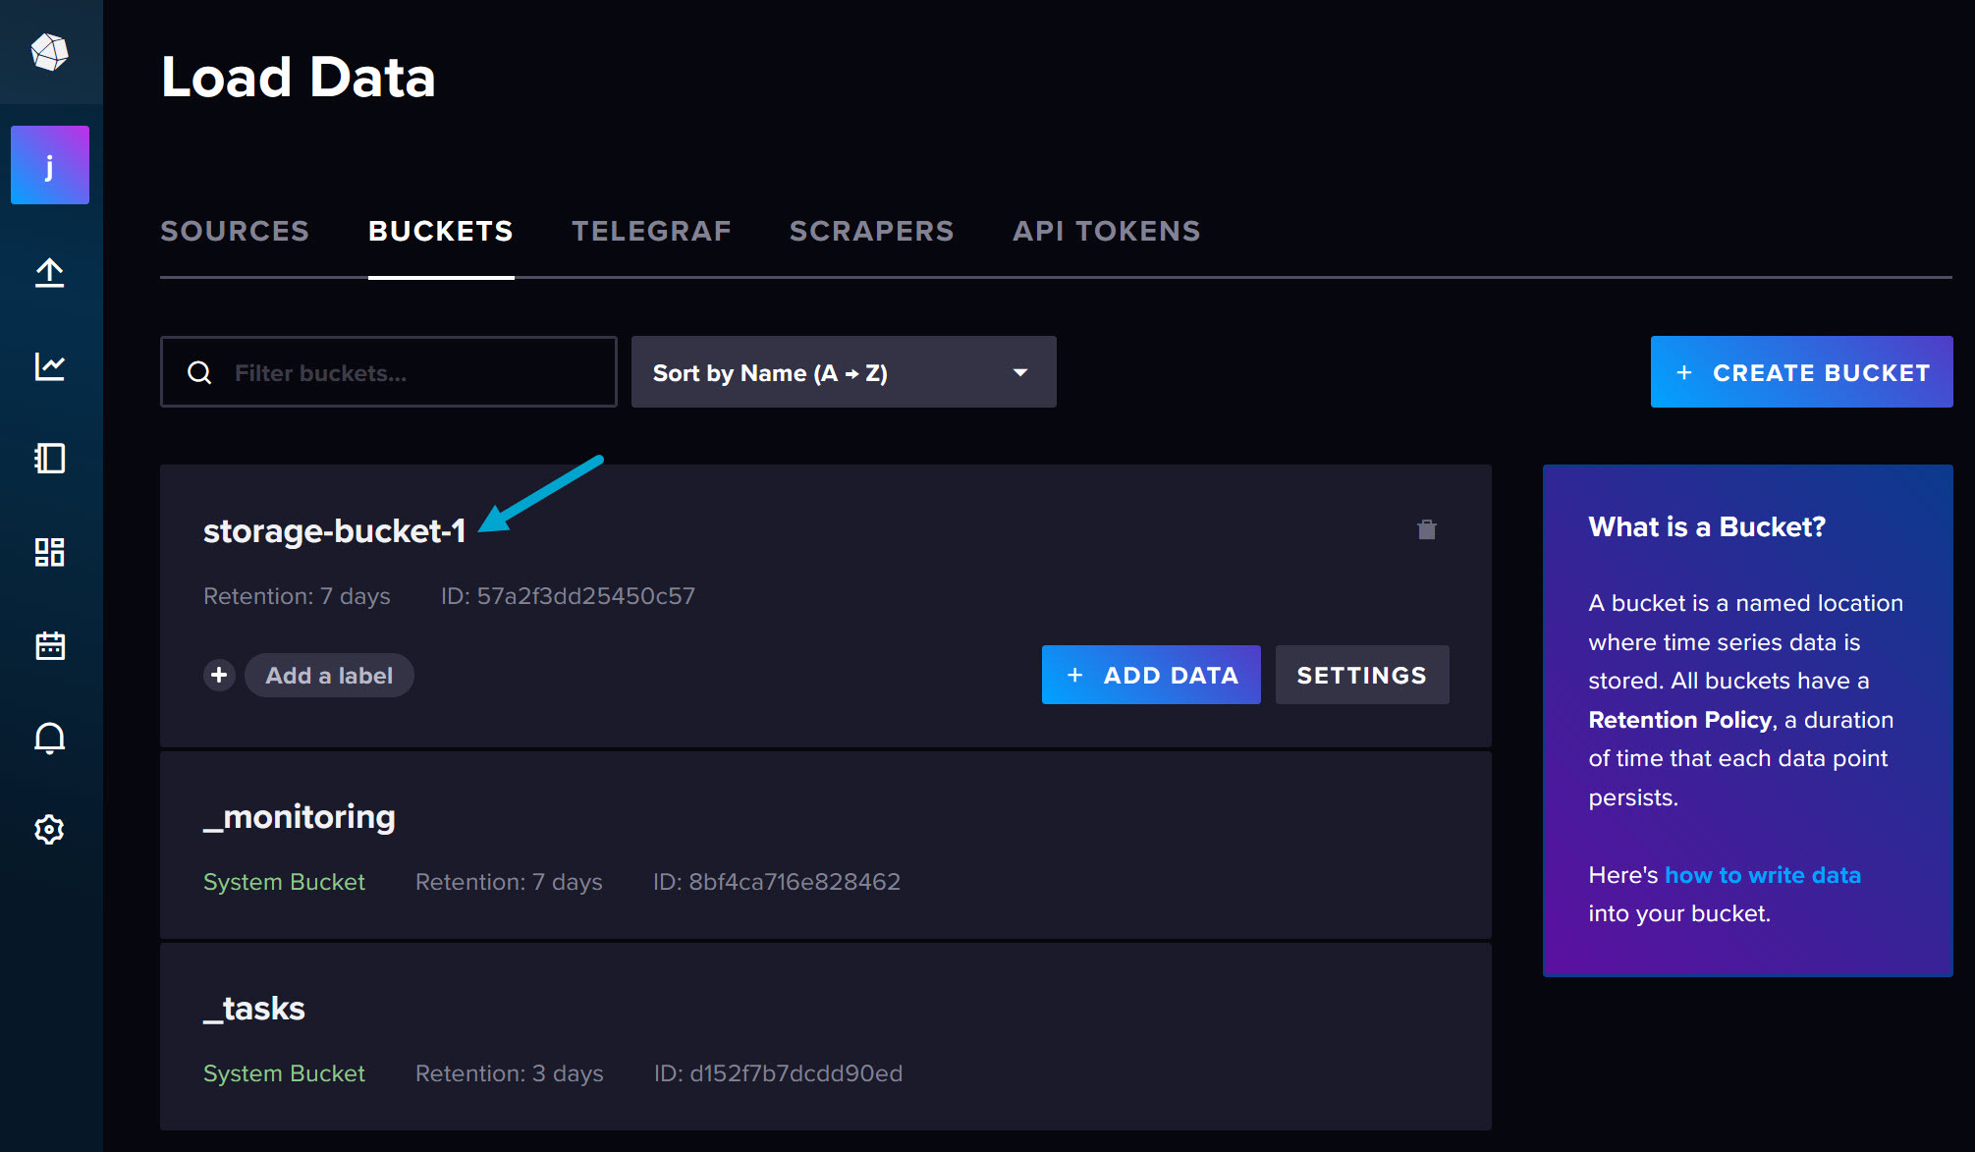Click the Create Bucket button
Screen dimensions: 1975x1152
coord(1801,372)
